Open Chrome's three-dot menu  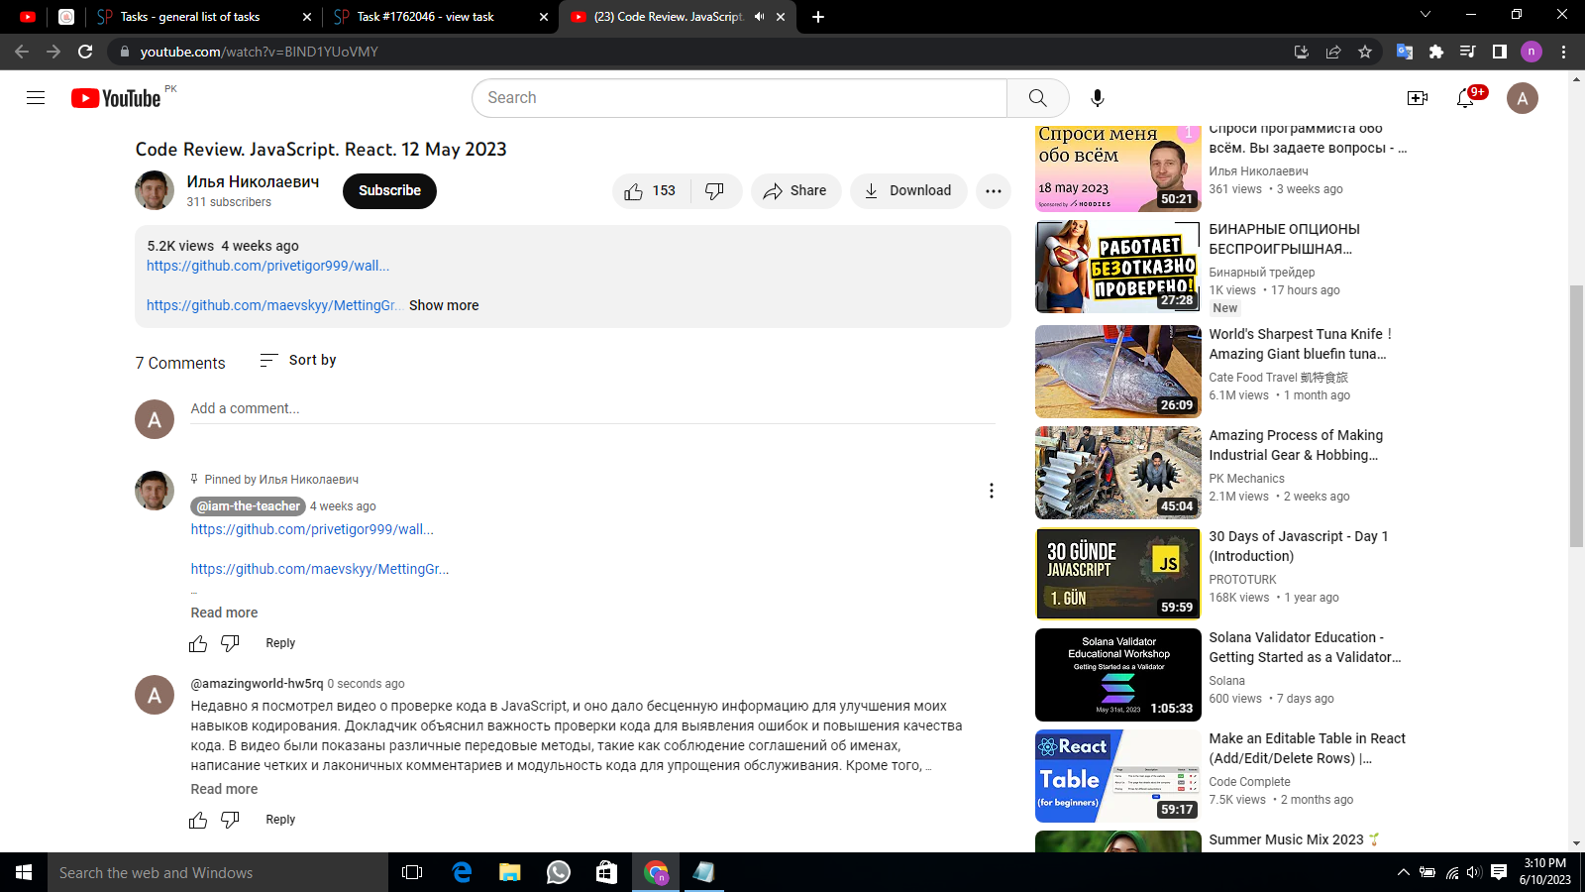point(1564,52)
